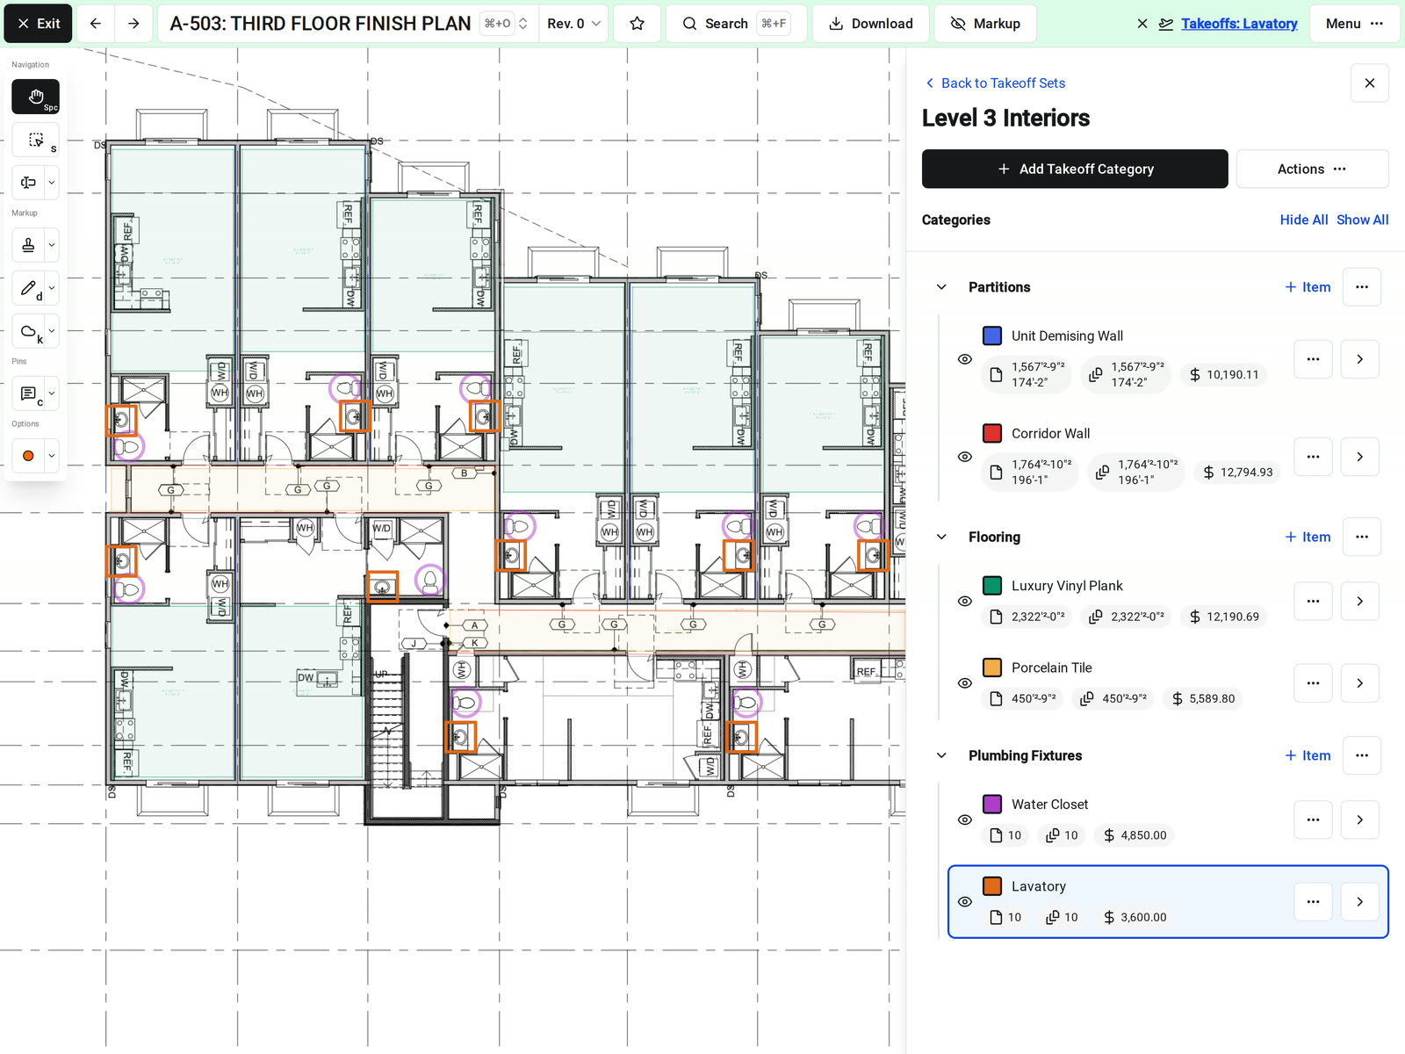Select the stamp markup tool
Viewport: 1405px width, 1054px height.
pos(28,245)
